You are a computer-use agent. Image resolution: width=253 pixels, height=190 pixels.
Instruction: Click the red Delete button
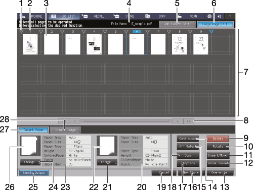click(x=218, y=139)
